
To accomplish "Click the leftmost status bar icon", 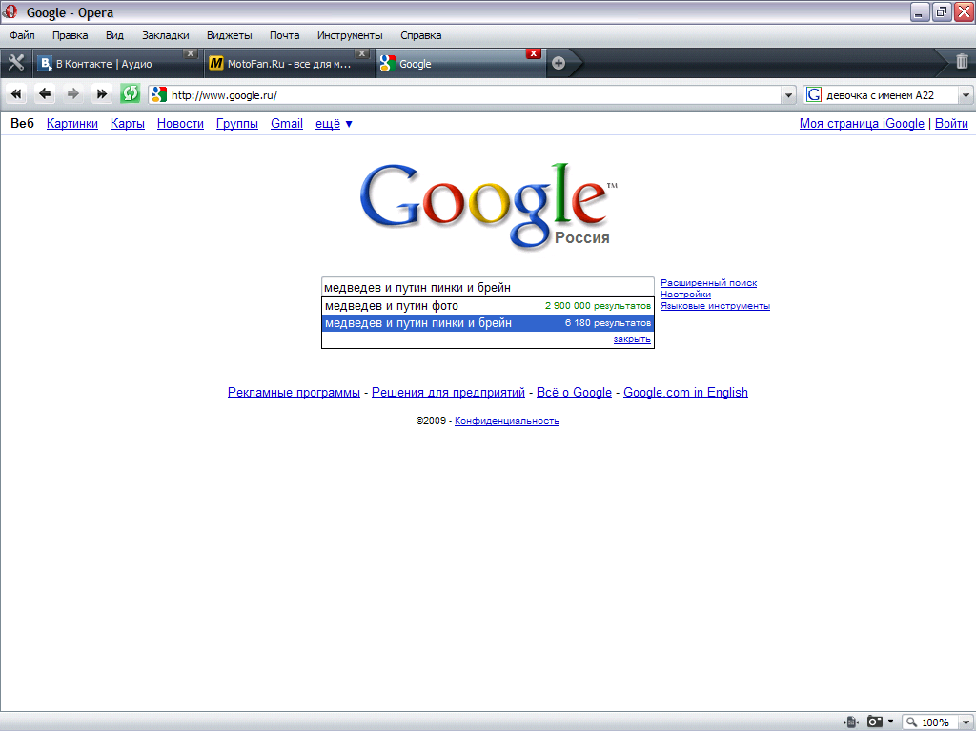I will (x=851, y=722).
